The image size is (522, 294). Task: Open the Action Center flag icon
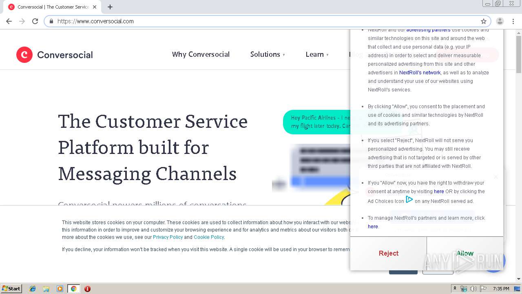pyautogui.click(x=483, y=289)
